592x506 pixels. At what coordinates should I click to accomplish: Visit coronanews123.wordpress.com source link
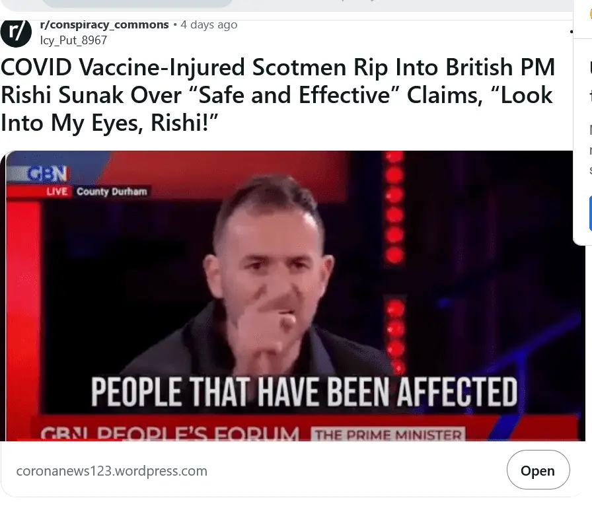tap(112, 471)
